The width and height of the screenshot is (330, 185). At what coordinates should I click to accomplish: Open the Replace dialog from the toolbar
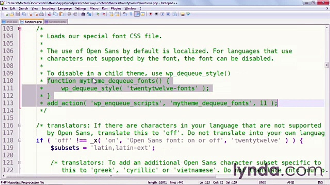click(89, 14)
